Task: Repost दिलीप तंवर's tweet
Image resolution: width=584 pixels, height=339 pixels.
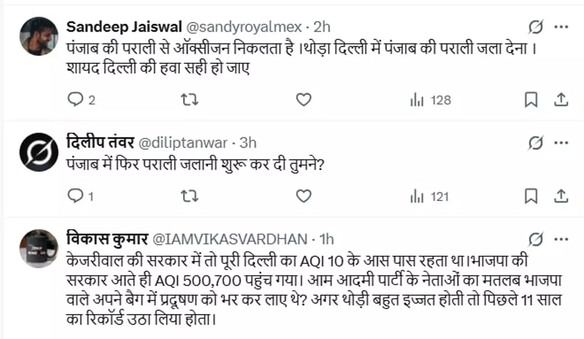Action: (190, 197)
